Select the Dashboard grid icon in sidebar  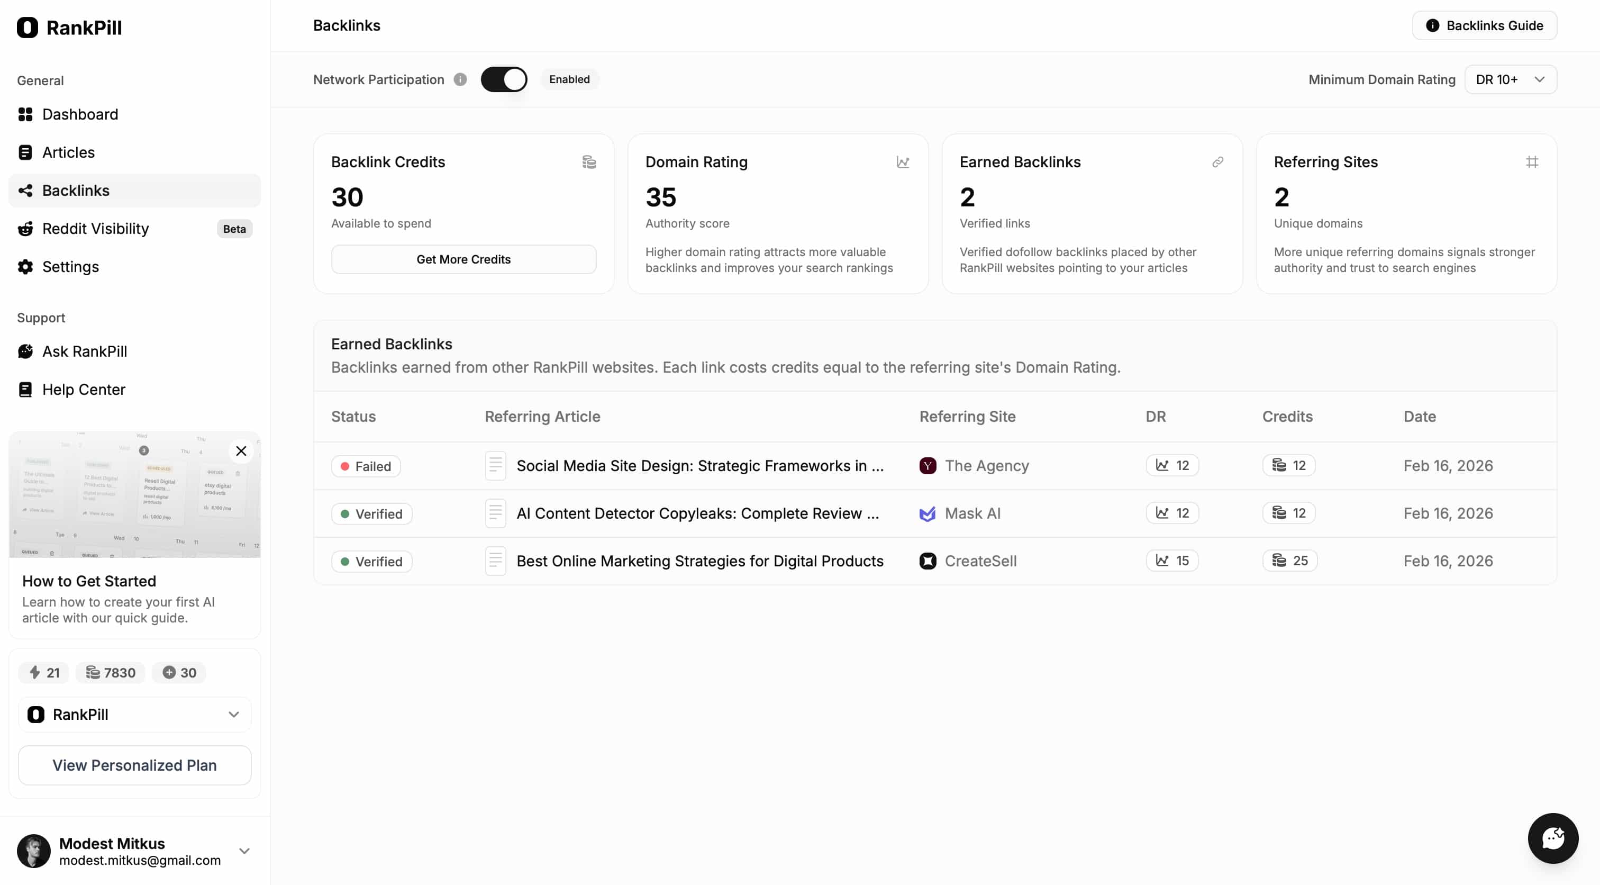(x=25, y=114)
